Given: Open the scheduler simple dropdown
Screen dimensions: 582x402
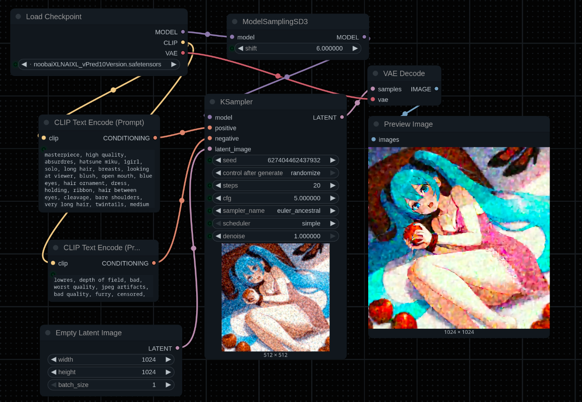Looking at the screenshot, I should (x=275, y=223).
